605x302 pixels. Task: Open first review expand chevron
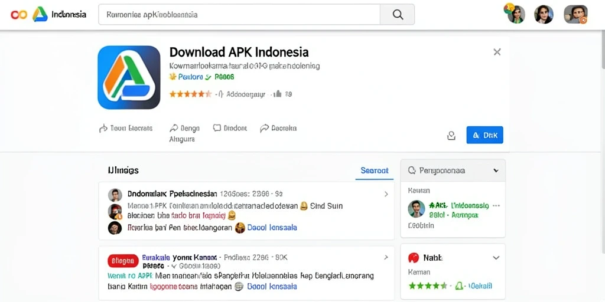pyautogui.click(x=386, y=194)
